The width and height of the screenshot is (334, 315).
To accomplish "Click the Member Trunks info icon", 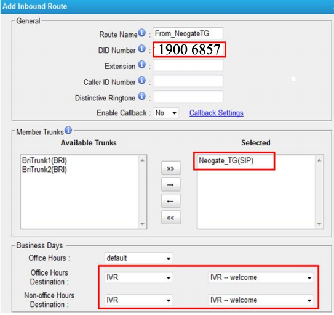I will (x=68, y=130).
